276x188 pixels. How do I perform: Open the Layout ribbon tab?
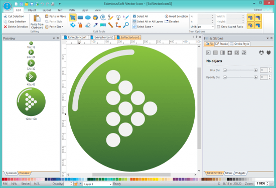(47, 10)
